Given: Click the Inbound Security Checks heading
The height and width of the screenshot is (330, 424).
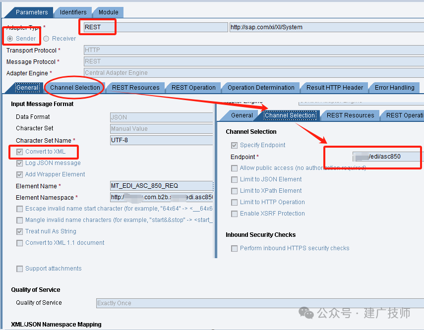Looking at the screenshot, I should pos(261,234).
